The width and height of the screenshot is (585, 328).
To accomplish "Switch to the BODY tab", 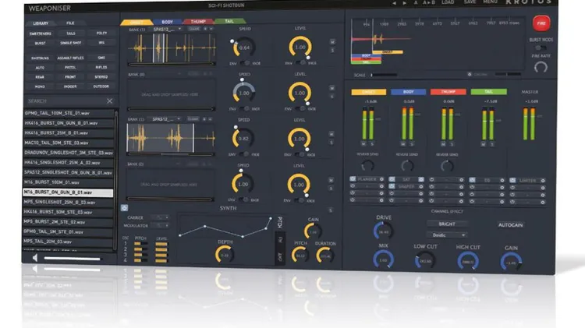I will click(167, 21).
